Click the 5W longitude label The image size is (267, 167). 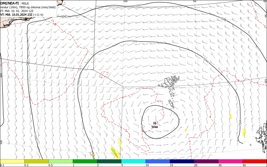(x=195, y=1)
